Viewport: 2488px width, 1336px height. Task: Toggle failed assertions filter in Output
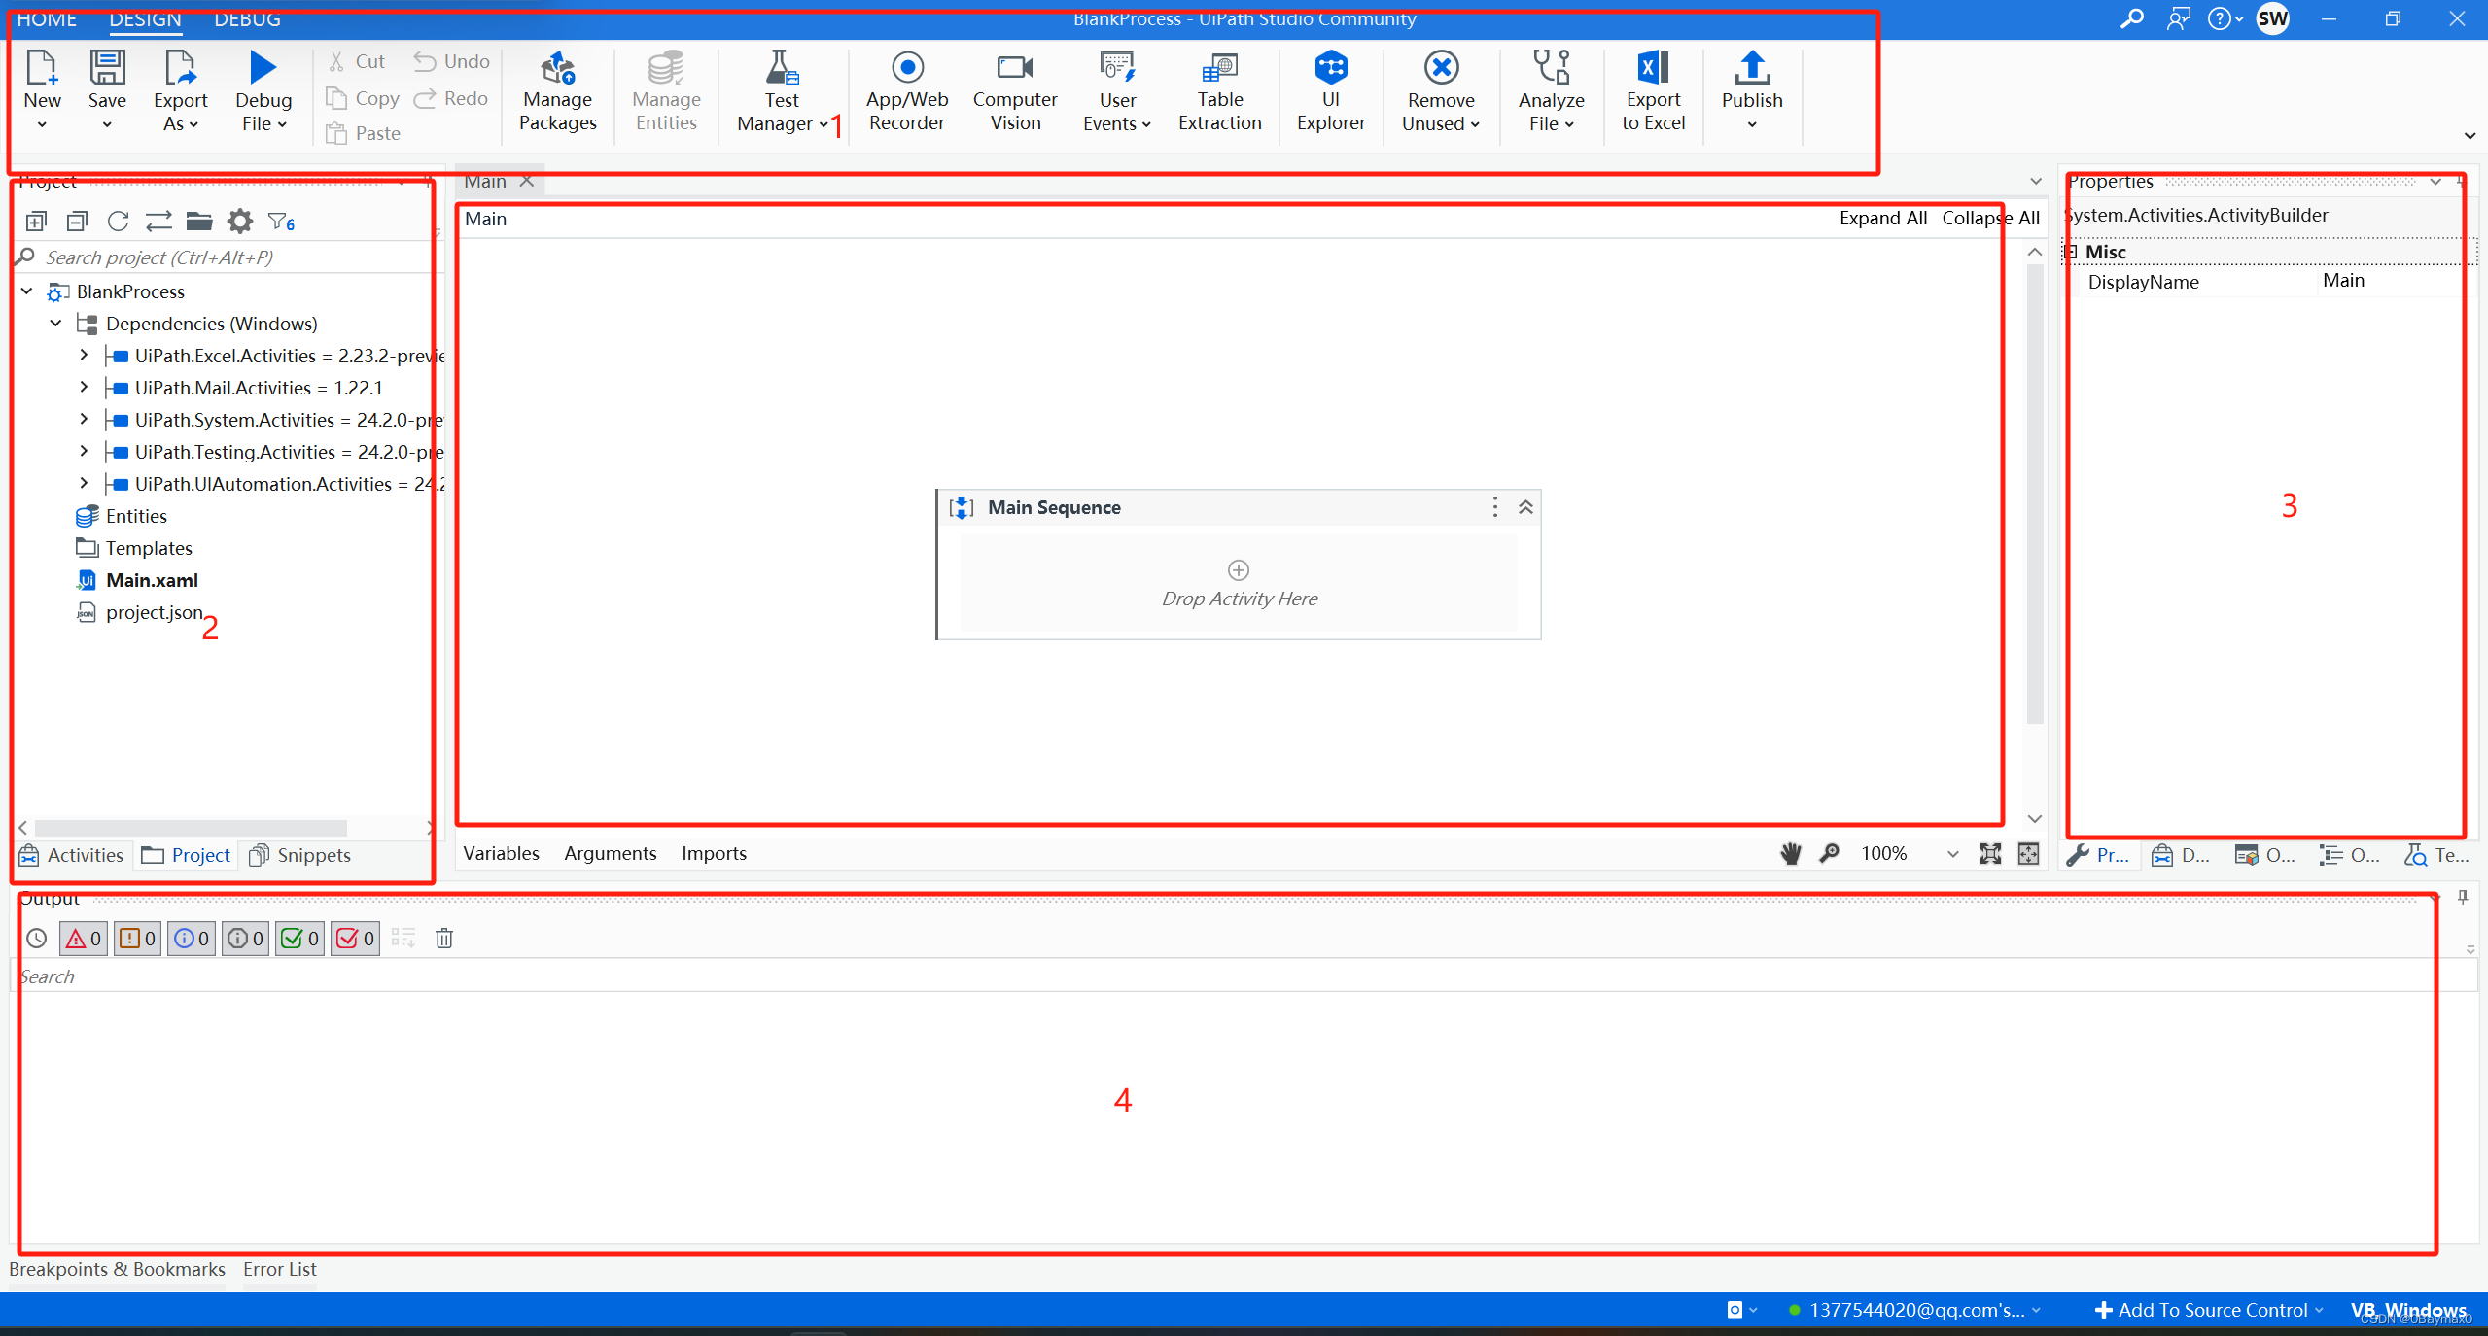[355, 939]
